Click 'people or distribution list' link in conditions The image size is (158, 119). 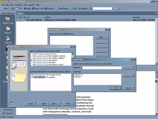pyautogui.click(x=47, y=54)
